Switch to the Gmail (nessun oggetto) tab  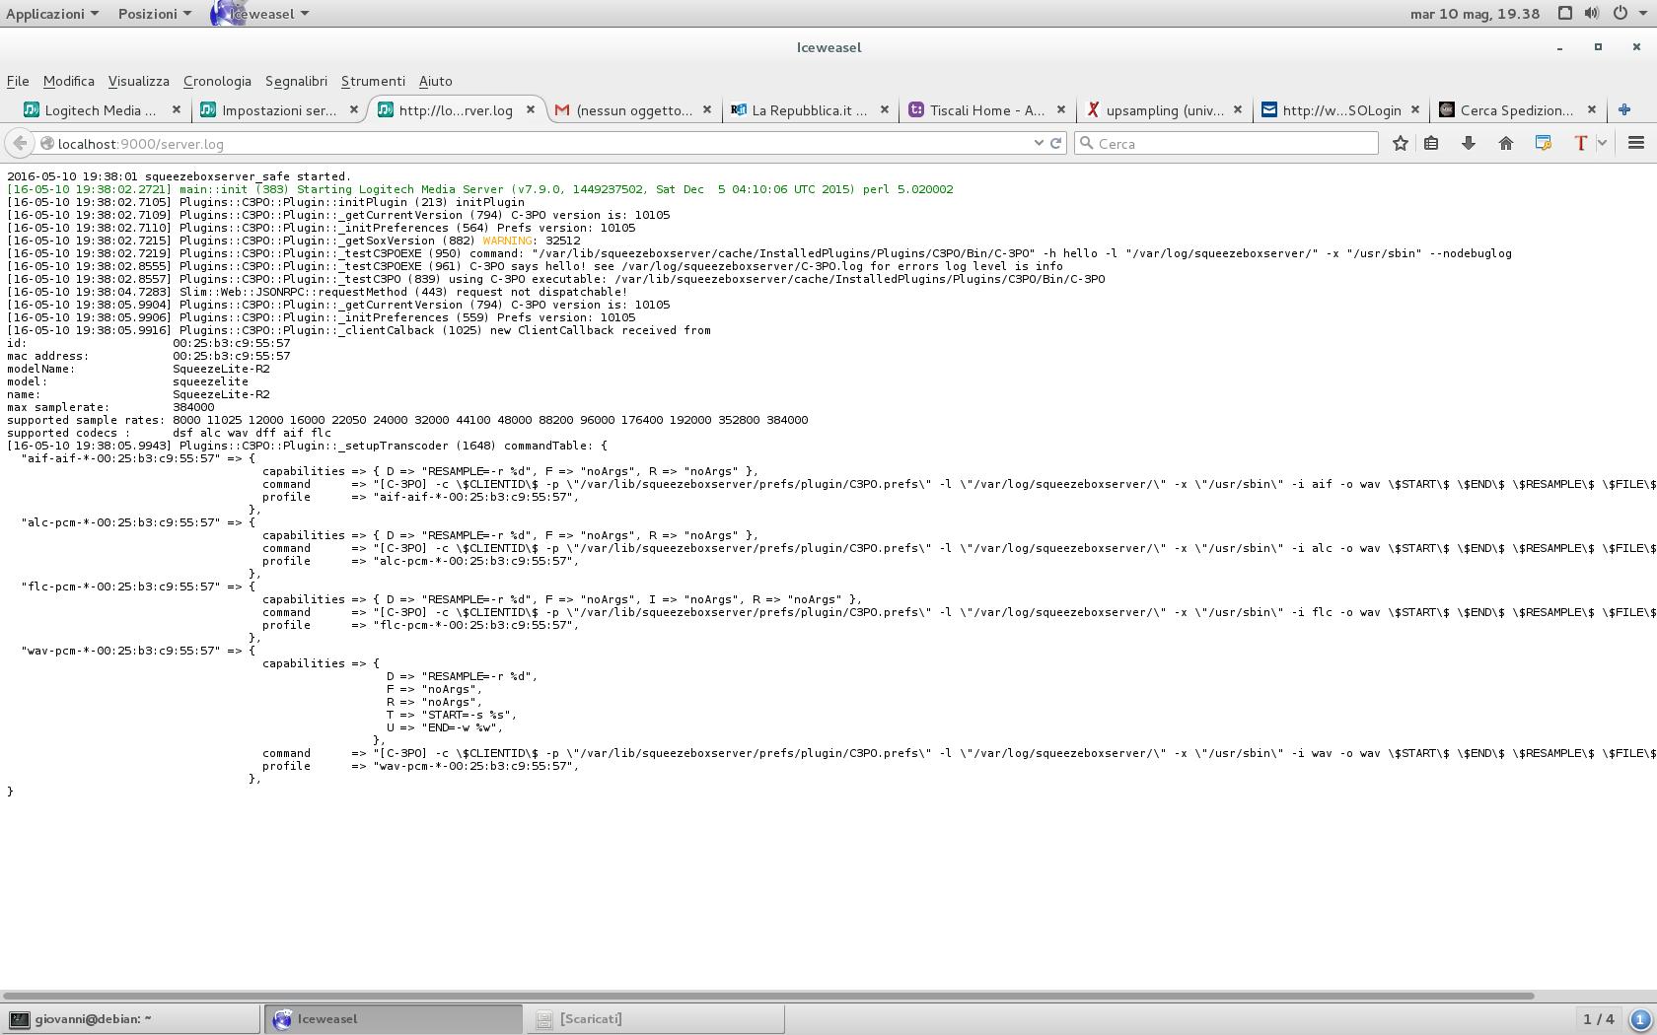633,110
